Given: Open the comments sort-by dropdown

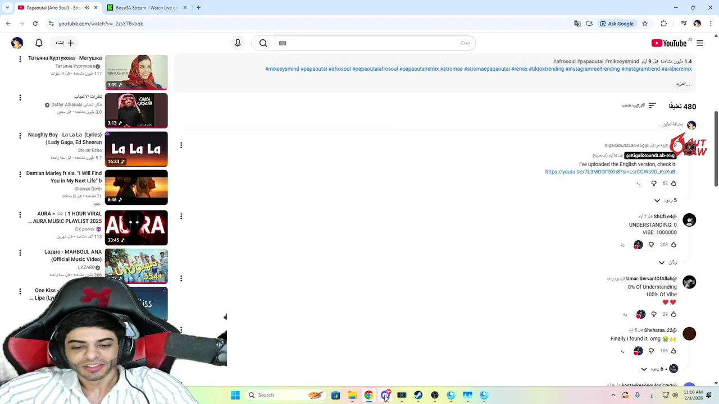Looking at the screenshot, I should coord(639,105).
